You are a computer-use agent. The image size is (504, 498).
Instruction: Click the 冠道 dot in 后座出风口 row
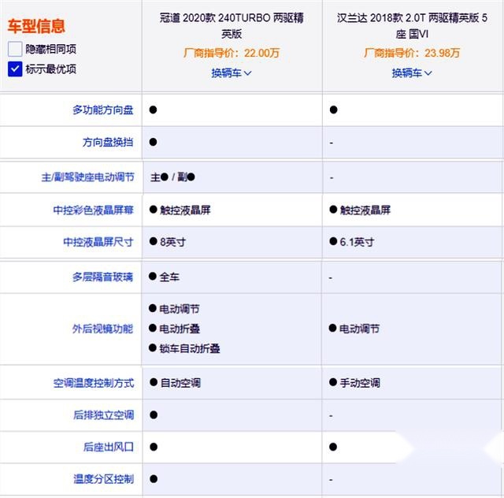pos(154,447)
